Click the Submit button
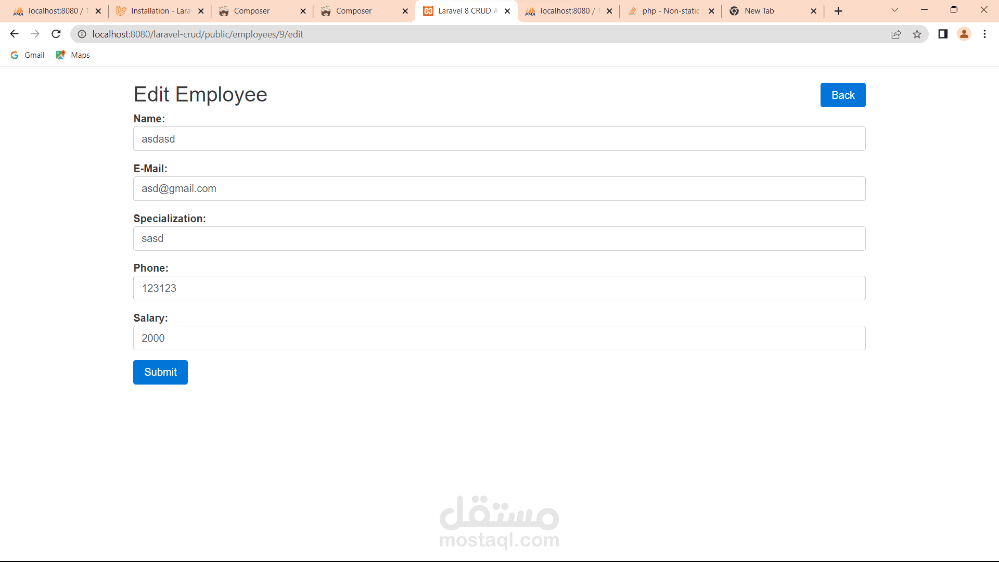Viewport: 999px width, 562px height. [x=160, y=373]
